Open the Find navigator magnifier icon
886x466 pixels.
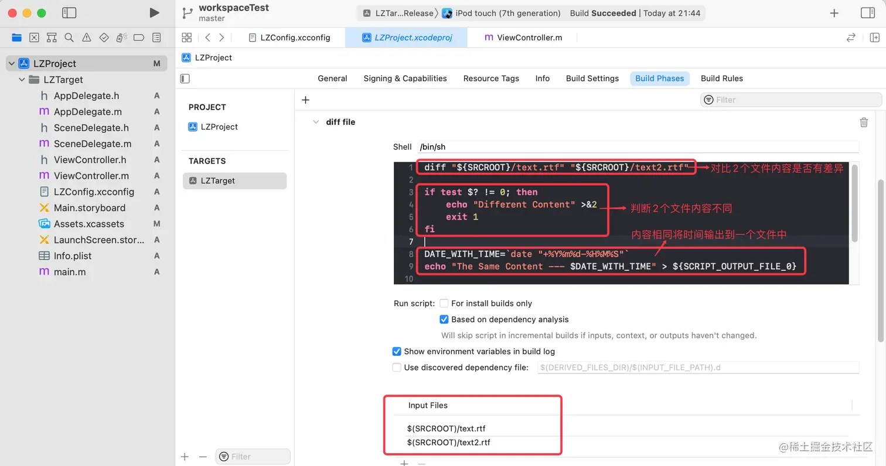click(69, 38)
